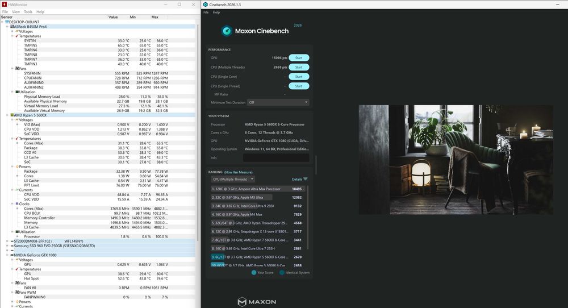The image size is (568, 308).
Task: Start the CPU (Single Core) benchmark
Action: pyautogui.click(x=299, y=77)
